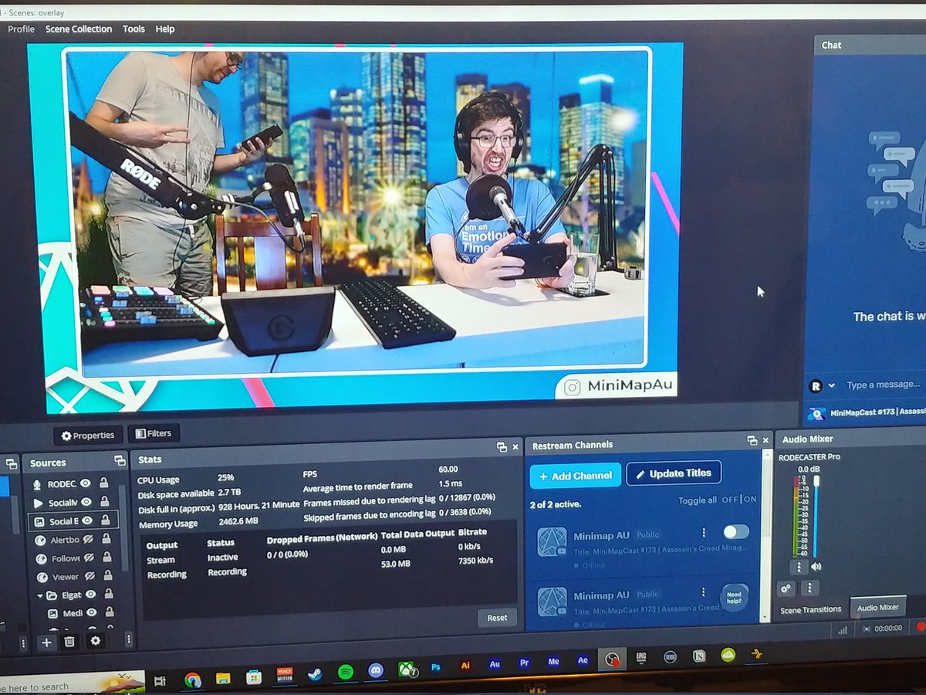
Task: Collapse the Elgat source group arrow
Action: pos(39,596)
